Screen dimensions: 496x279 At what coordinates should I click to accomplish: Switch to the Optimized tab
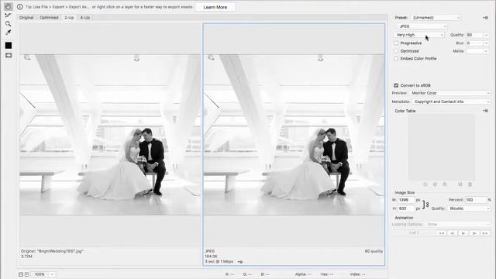click(49, 18)
